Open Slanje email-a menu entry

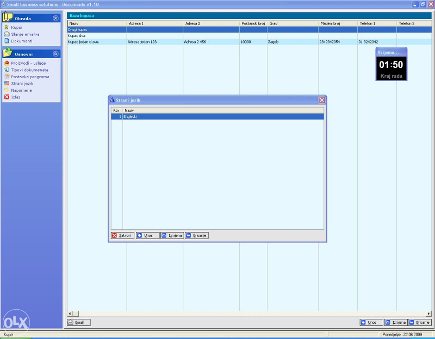tap(25, 34)
